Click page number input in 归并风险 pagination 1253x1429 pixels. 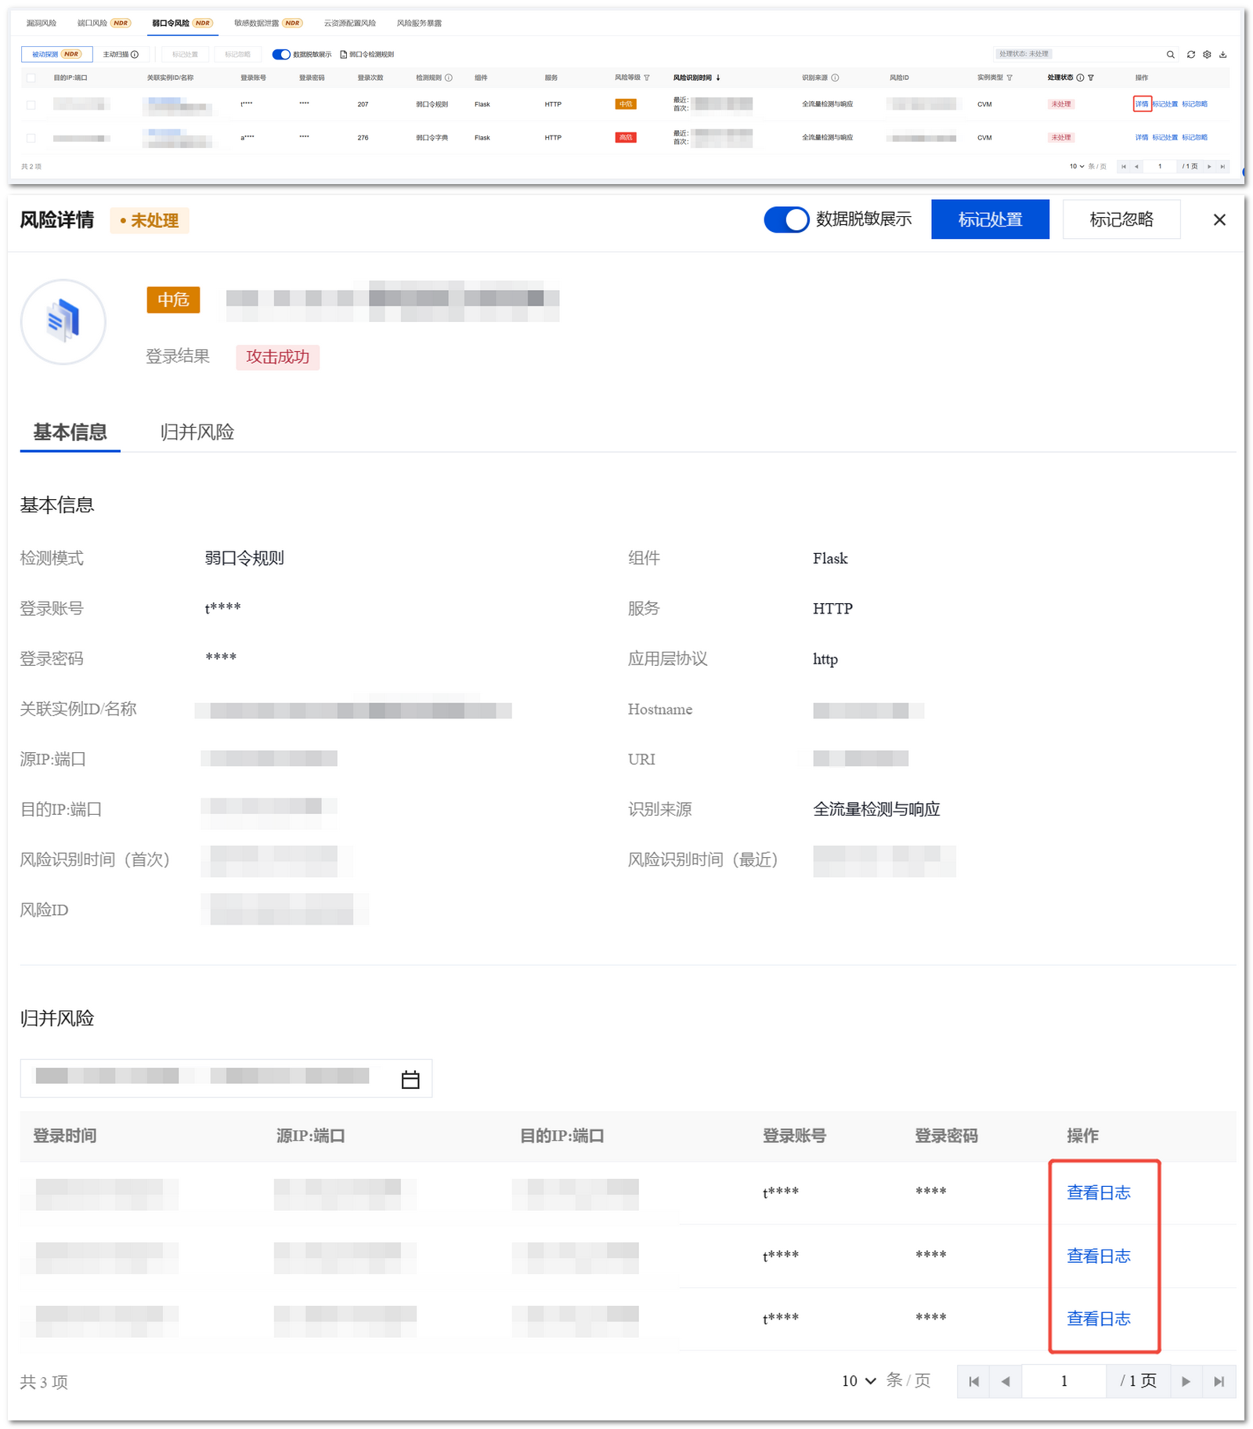pos(1063,1381)
